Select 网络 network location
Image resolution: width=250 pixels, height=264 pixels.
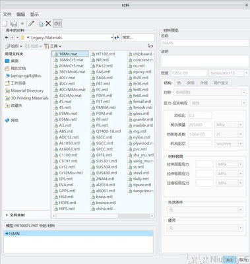[x=12, y=120]
